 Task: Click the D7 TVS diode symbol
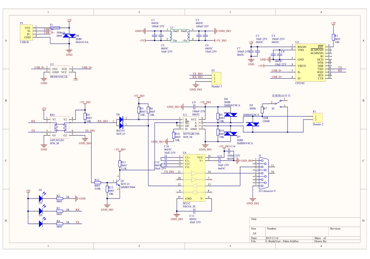point(231,134)
